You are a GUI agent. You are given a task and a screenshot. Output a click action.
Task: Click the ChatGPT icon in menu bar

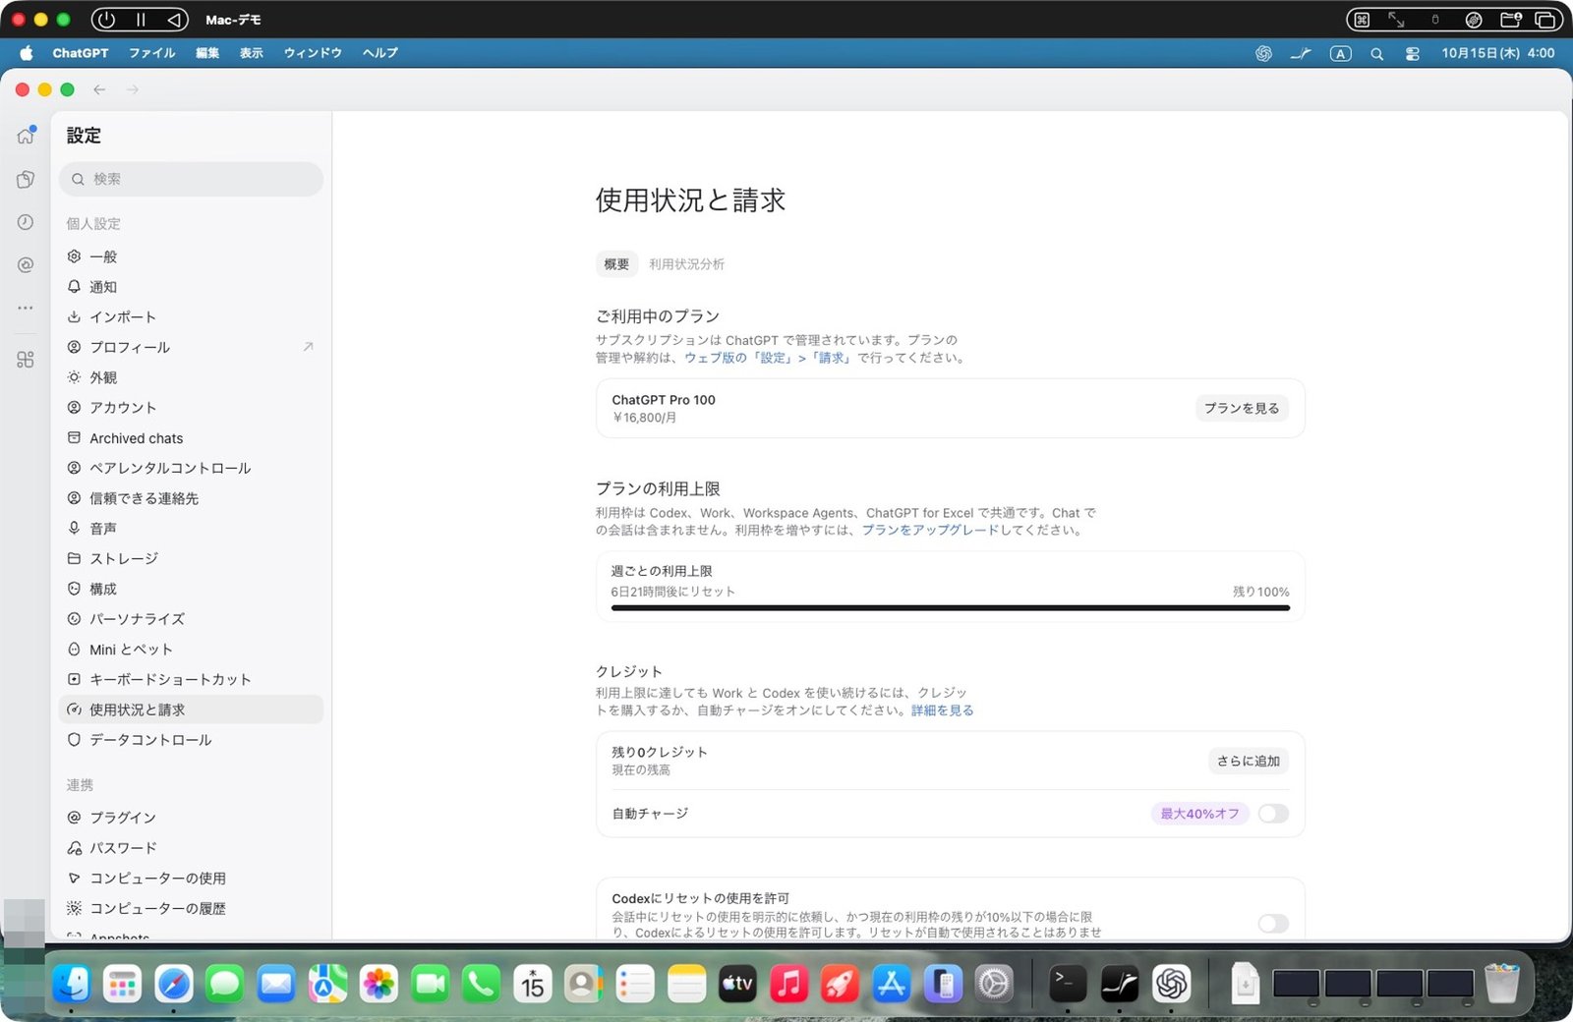(1264, 53)
